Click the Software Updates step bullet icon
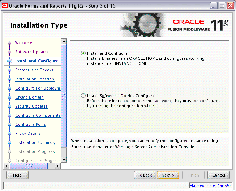The image size is (236, 191). tap(10, 52)
